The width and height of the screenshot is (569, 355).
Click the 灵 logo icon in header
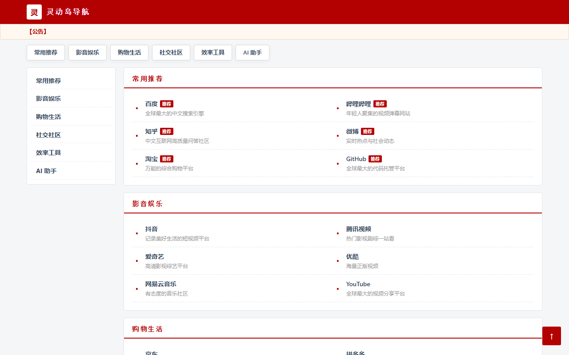click(34, 12)
